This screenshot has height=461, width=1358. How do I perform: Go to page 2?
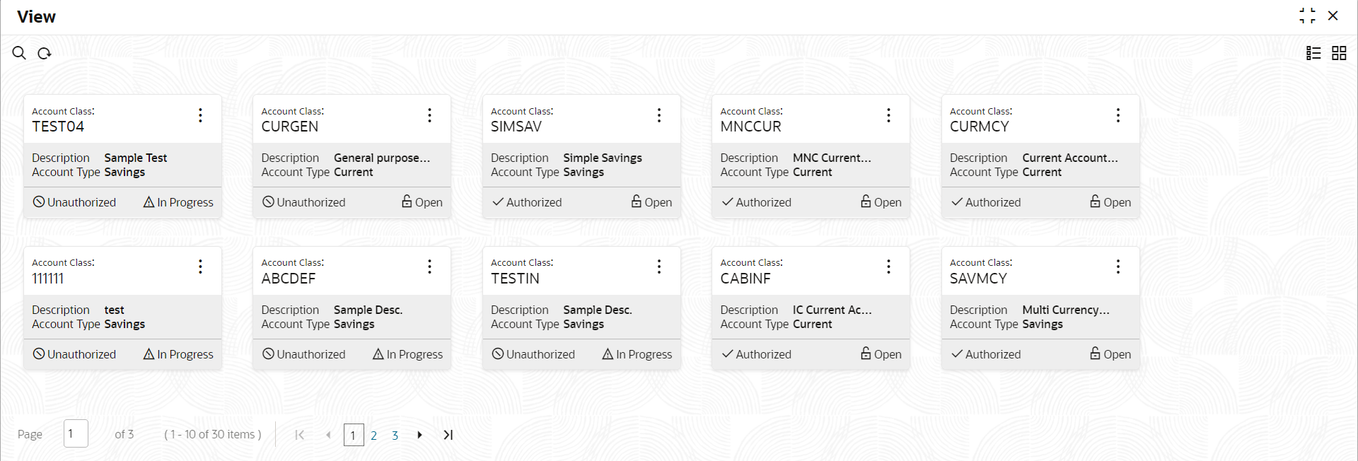coord(373,436)
